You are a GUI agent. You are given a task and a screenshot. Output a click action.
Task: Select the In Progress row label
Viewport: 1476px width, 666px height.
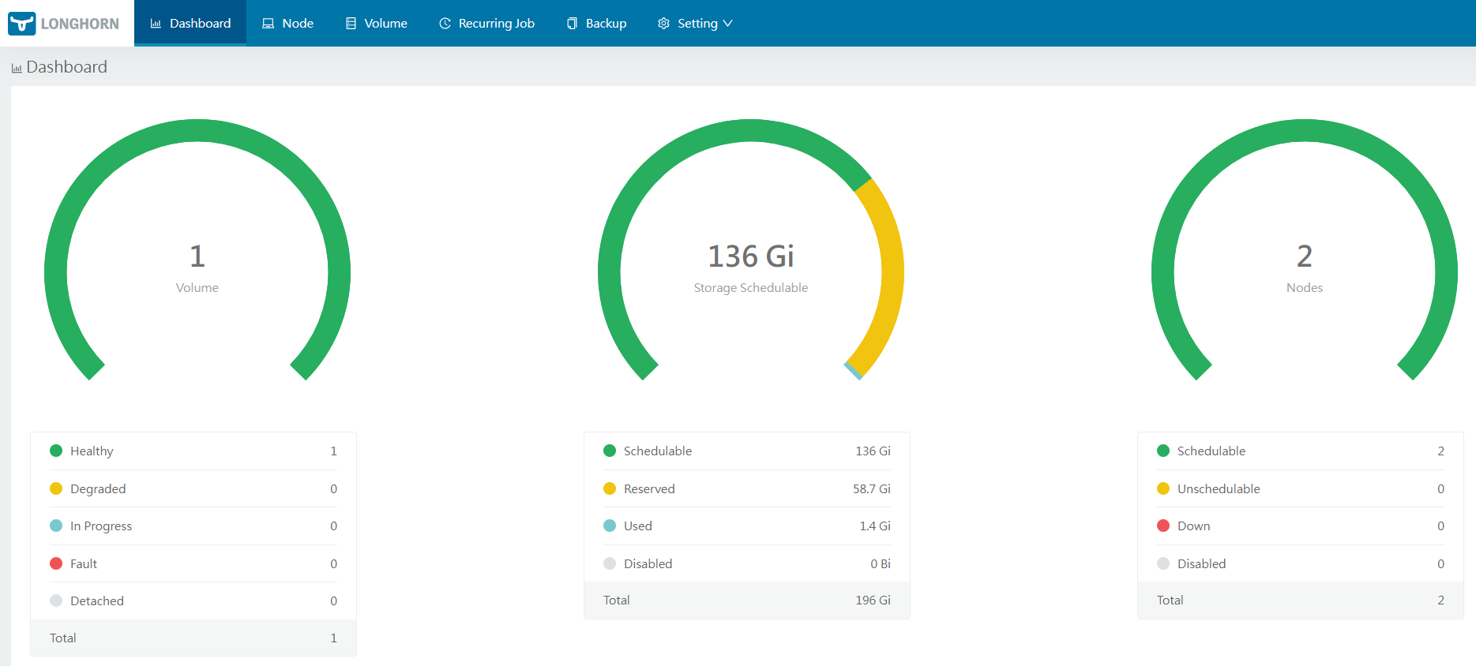click(101, 526)
